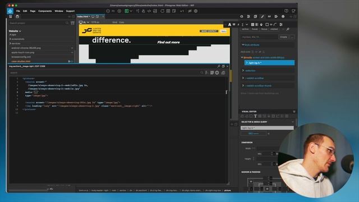Click the Find out more link
The image size is (359, 202).
[168, 43]
